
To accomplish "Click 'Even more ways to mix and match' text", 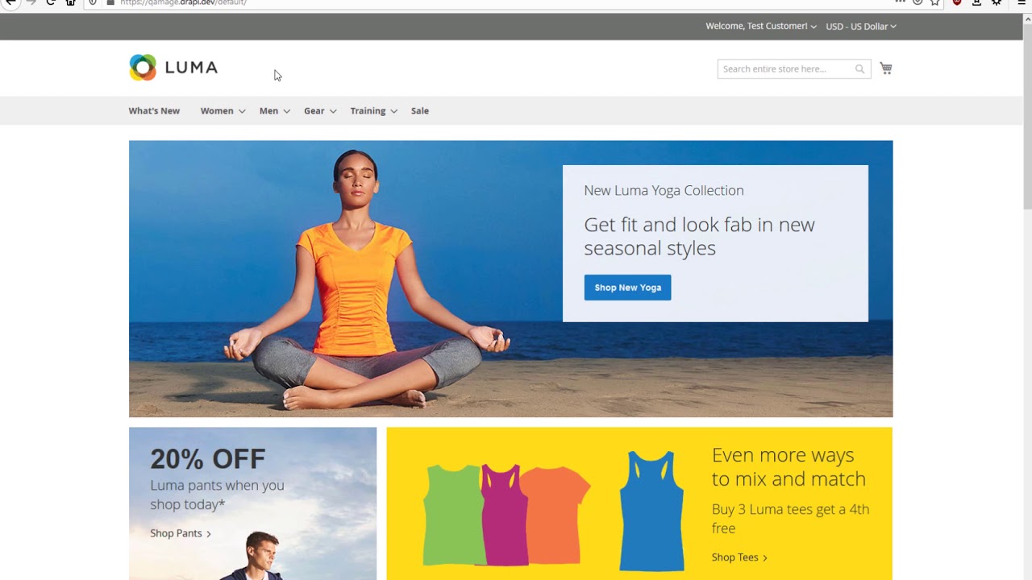I will pos(789,467).
